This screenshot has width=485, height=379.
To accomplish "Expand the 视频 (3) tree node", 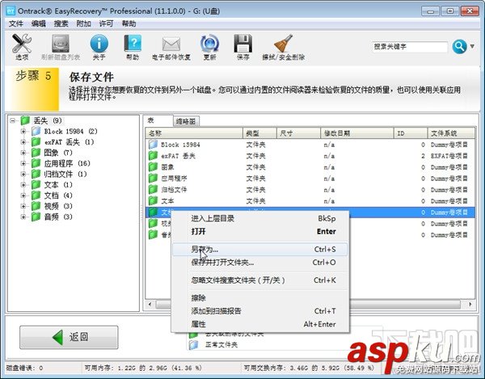I will point(23,206).
